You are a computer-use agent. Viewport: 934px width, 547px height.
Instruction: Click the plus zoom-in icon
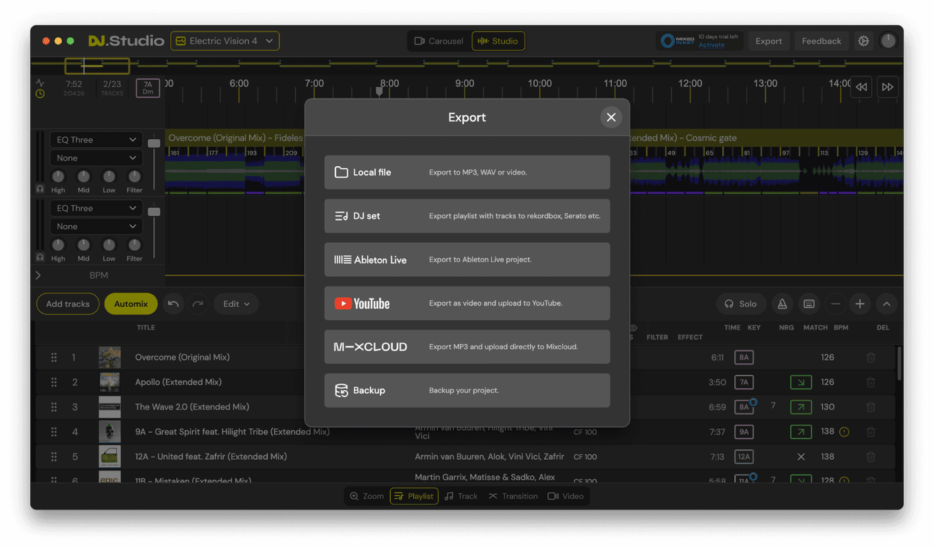pos(860,304)
